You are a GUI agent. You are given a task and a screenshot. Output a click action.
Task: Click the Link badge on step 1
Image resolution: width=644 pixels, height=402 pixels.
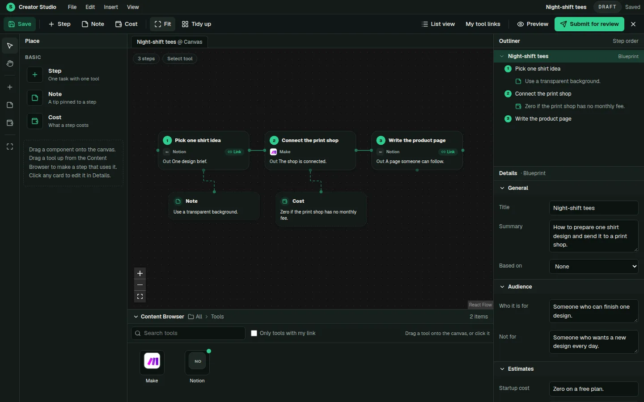(234, 152)
